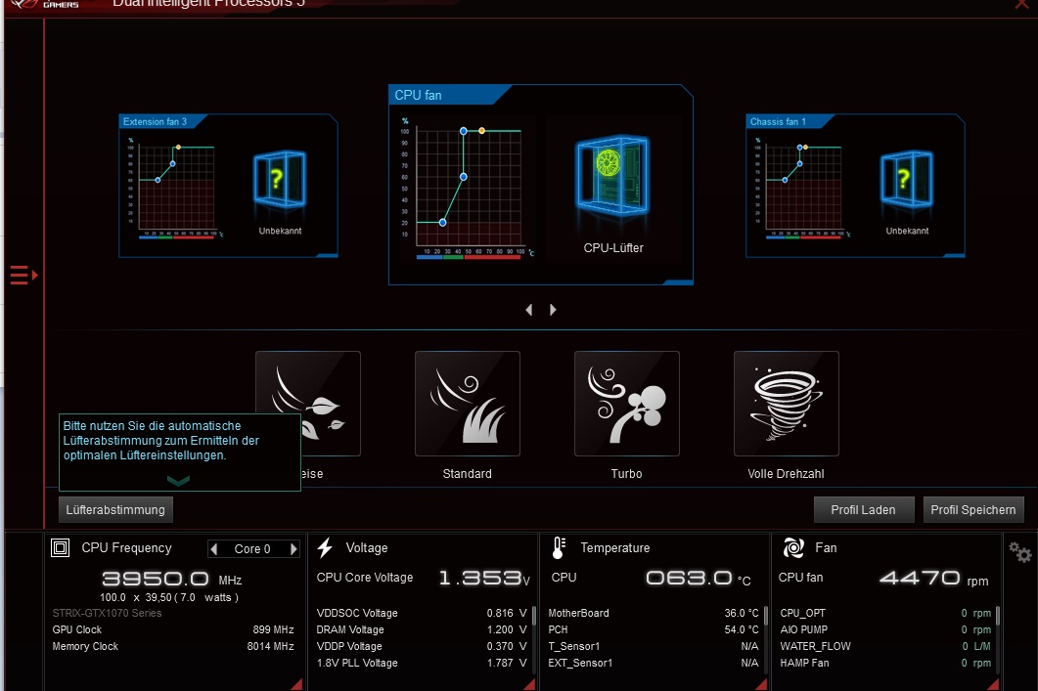Select lowest CPU fan curve point at 20 percent

[x=443, y=223]
